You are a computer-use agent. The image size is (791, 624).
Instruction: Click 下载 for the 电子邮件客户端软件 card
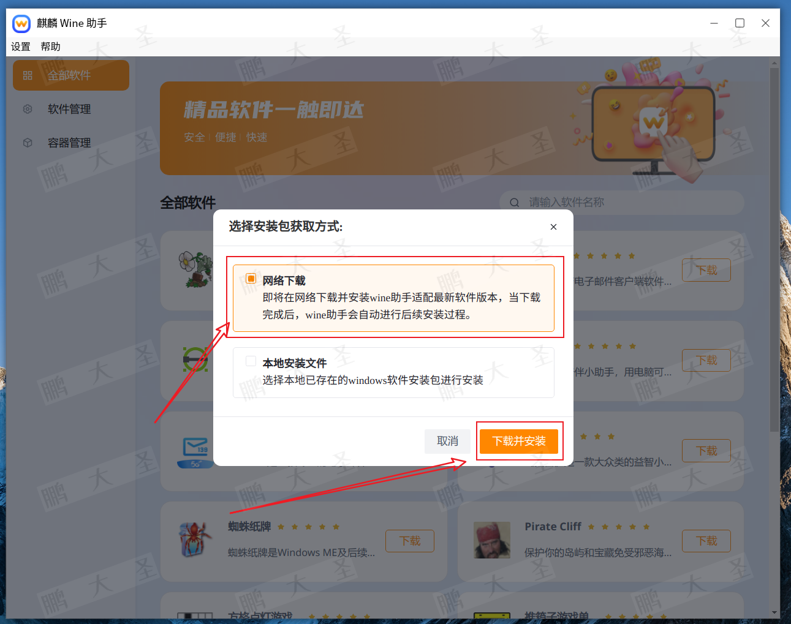pos(706,270)
